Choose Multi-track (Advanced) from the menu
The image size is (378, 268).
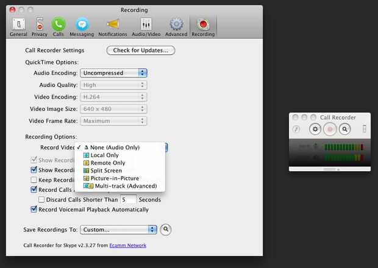[120, 186]
